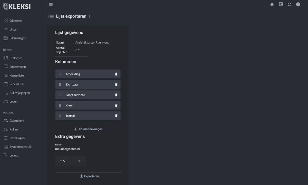Go to Bulkwijzigingen in sidebar

[20, 93]
